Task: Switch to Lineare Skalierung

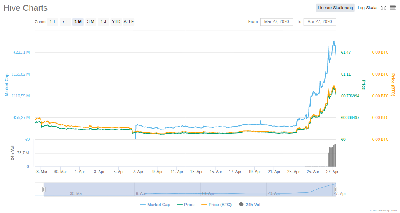Action: [335, 8]
